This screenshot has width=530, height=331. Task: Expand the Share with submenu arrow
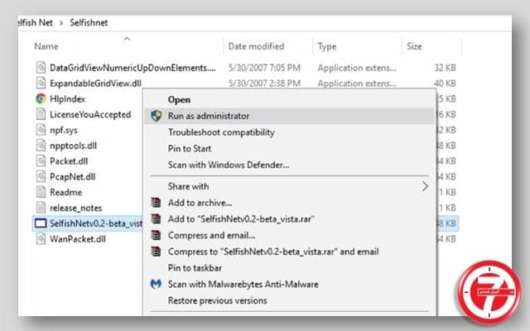pos(425,186)
